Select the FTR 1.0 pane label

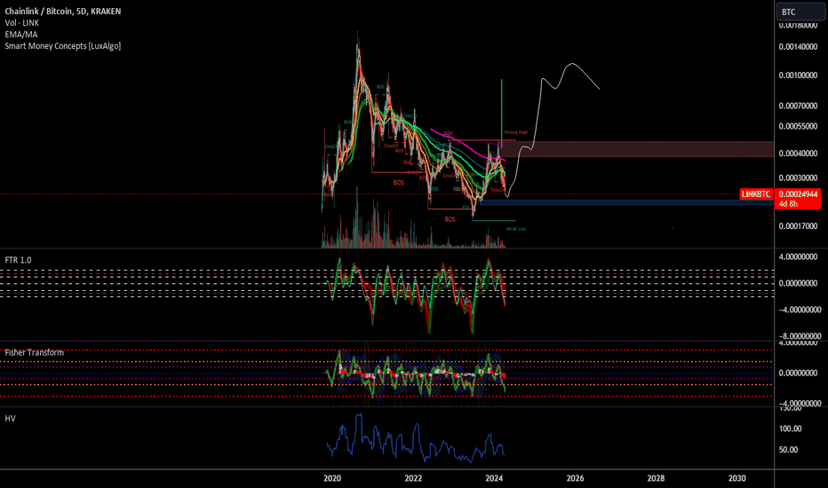pyautogui.click(x=18, y=260)
